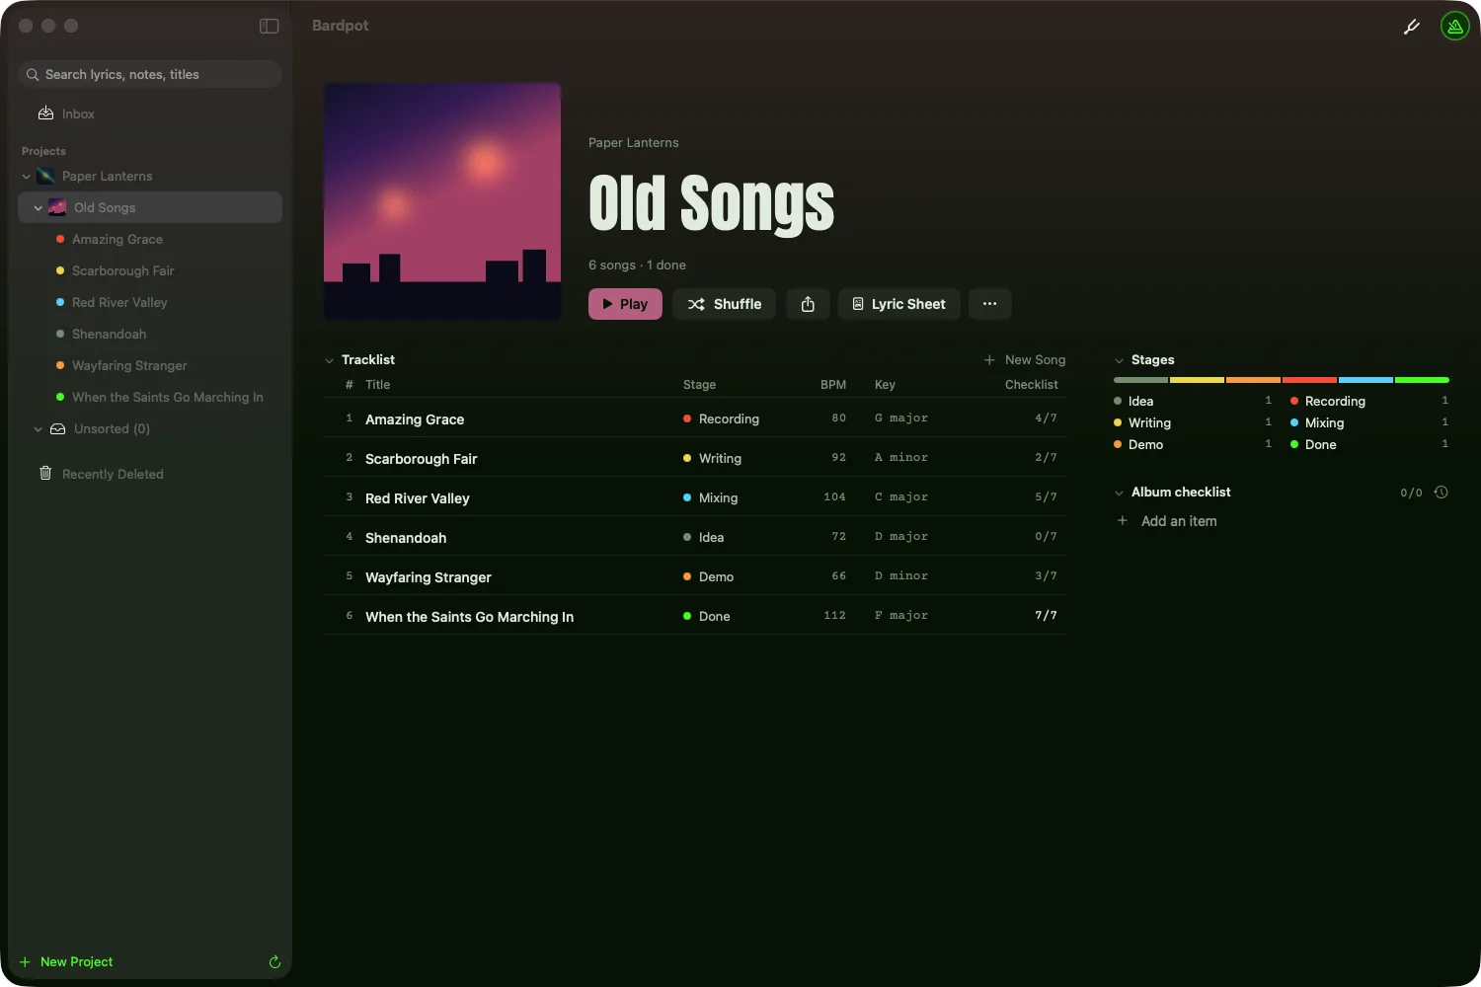Open the Writing stage selector for Scarborough Fair

[712, 458]
